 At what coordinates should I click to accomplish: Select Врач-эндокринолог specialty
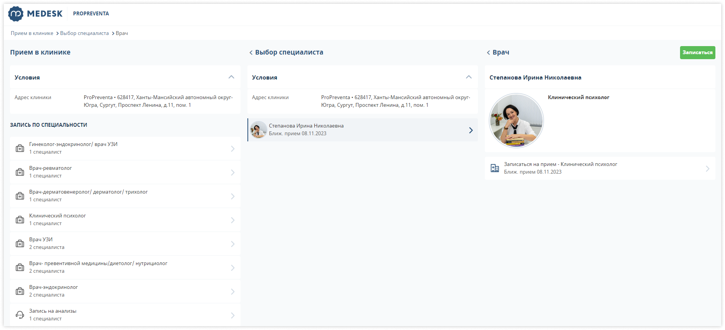point(125,291)
